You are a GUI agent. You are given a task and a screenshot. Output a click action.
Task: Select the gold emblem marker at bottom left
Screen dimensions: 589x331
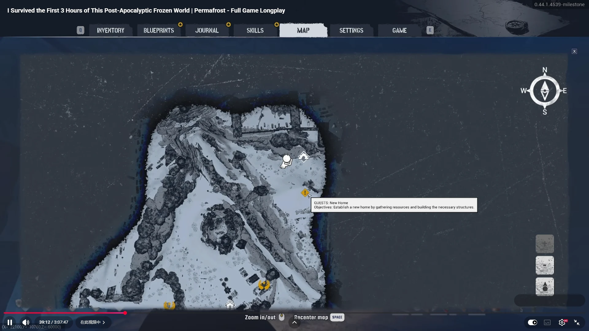click(x=169, y=305)
